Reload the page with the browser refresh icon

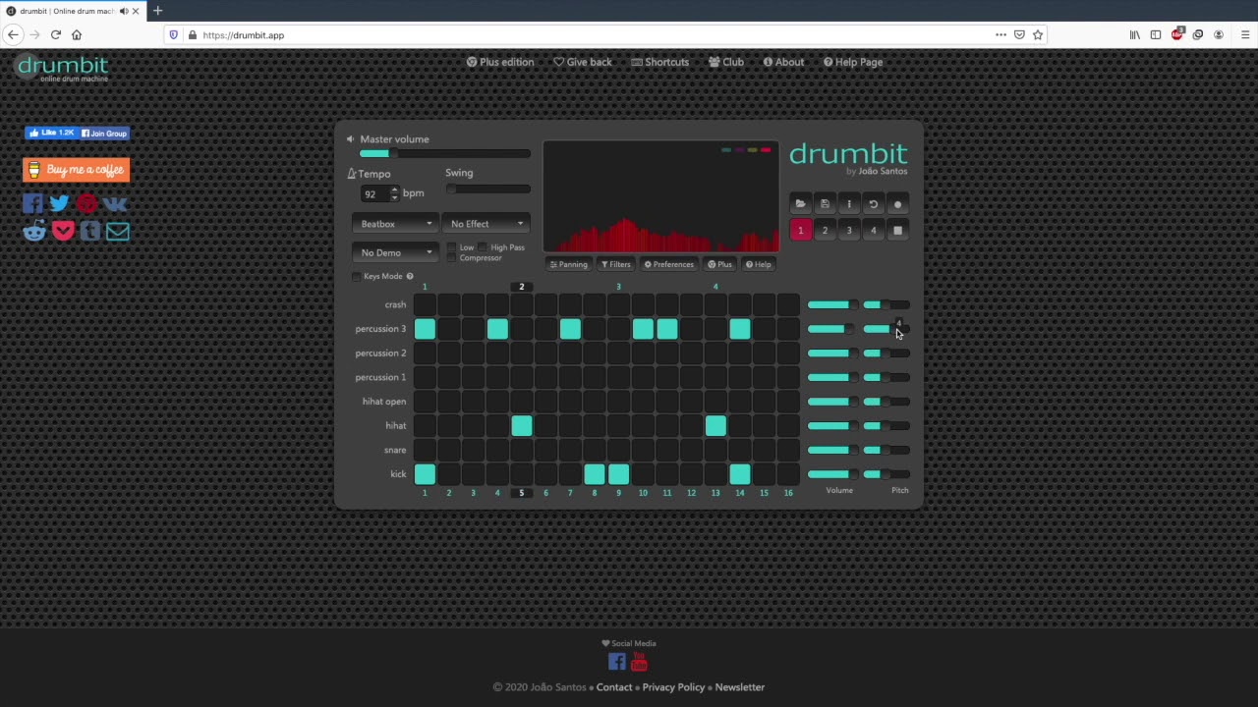(56, 34)
